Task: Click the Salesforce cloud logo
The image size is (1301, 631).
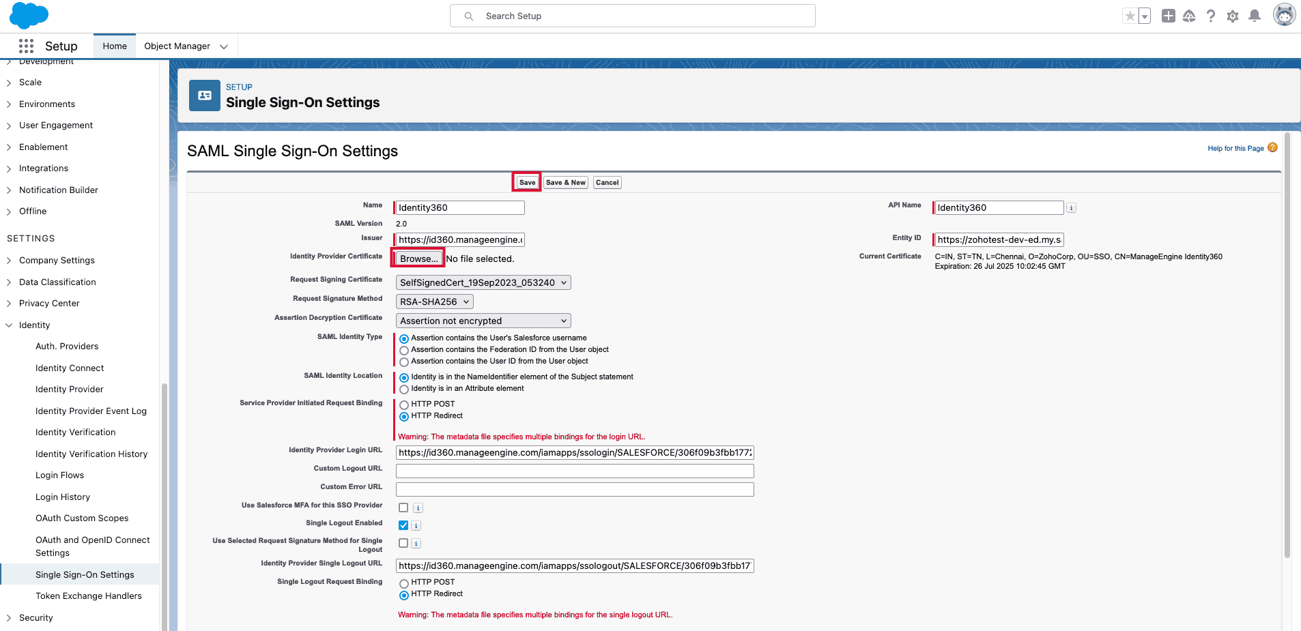Action: [x=29, y=15]
